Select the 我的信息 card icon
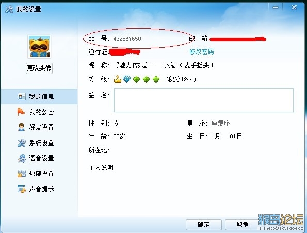 click(x=21, y=96)
